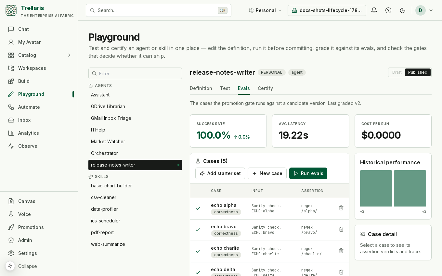Go to My Avatar page

click(x=39, y=42)
